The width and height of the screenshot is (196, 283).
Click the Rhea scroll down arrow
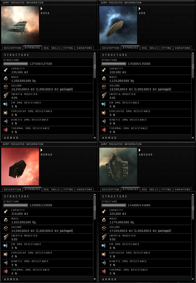(95, 138)
